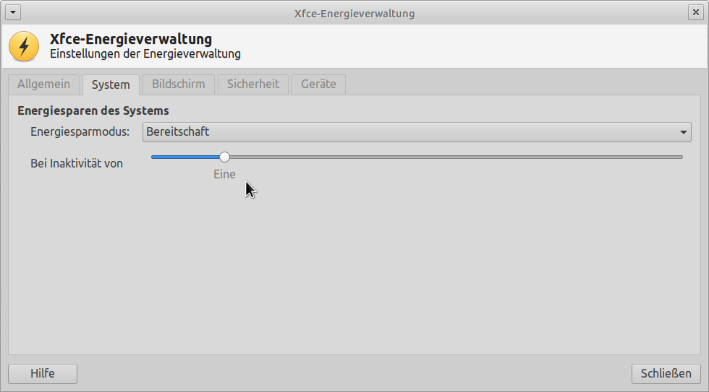Image resolution: width=709 pixels, height=392 pixels.
Task: Go to the Sicherheit tab
Action: [253, 84]
